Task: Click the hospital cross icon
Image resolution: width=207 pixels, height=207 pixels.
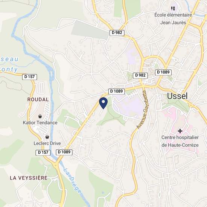Action: 180,131
